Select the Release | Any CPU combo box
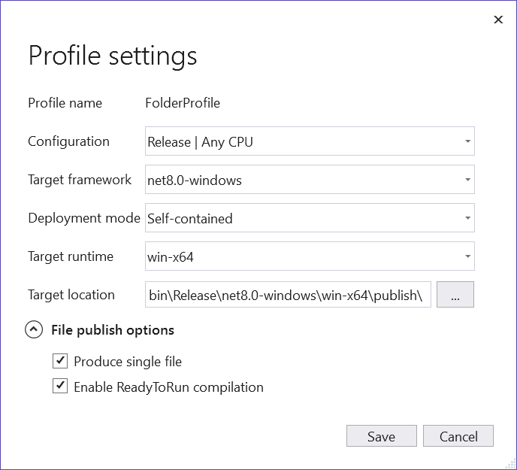Viewport: 517px width, 470px height. [x=301, y=141]
